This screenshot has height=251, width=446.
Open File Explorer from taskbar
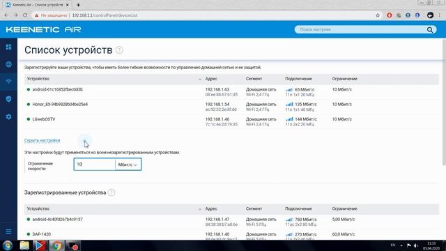(24, 245)
